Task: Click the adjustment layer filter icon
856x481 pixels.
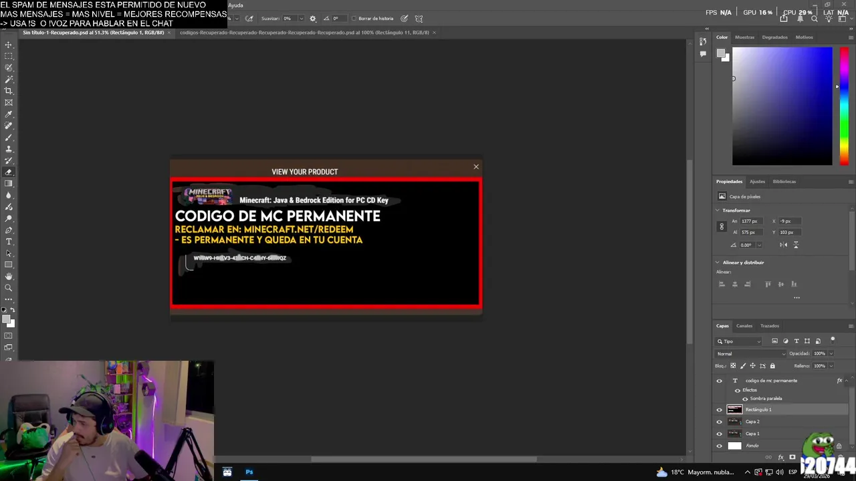Action: (785, 341)
